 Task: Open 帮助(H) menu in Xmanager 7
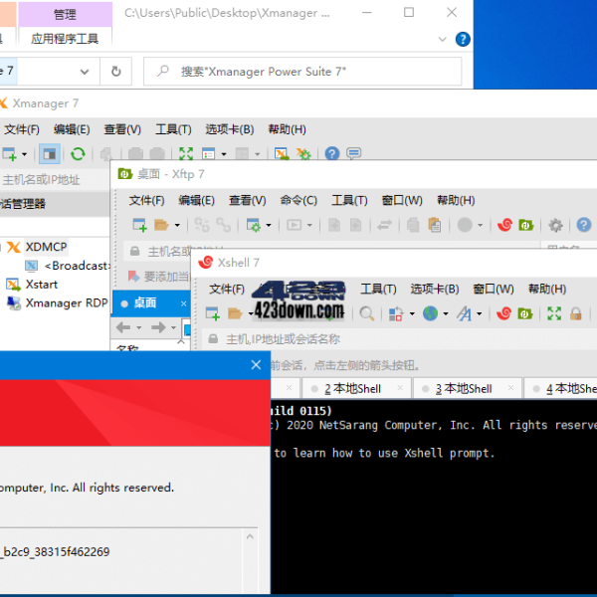(288, 129)
